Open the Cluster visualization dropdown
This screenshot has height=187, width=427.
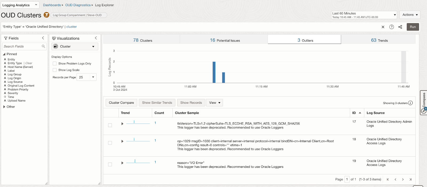tap(75, 47)
